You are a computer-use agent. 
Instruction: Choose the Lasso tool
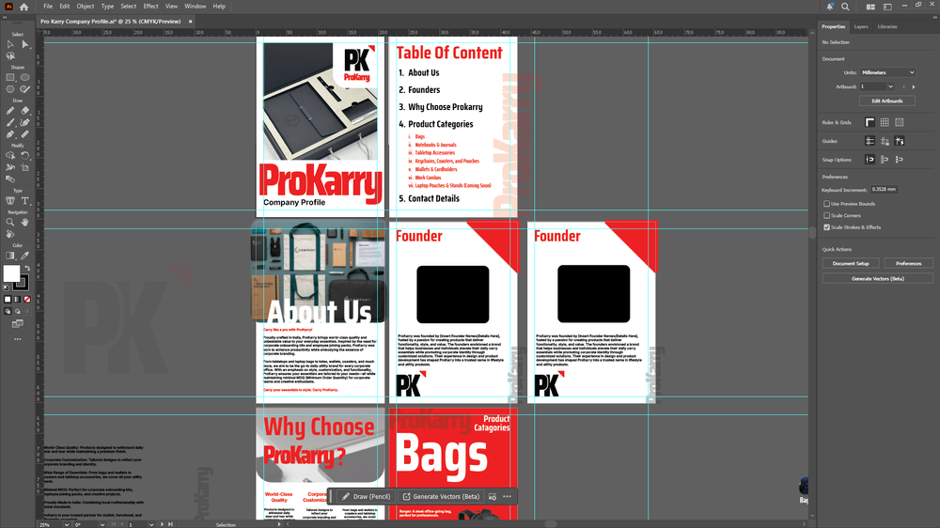[x=10, y=56]
